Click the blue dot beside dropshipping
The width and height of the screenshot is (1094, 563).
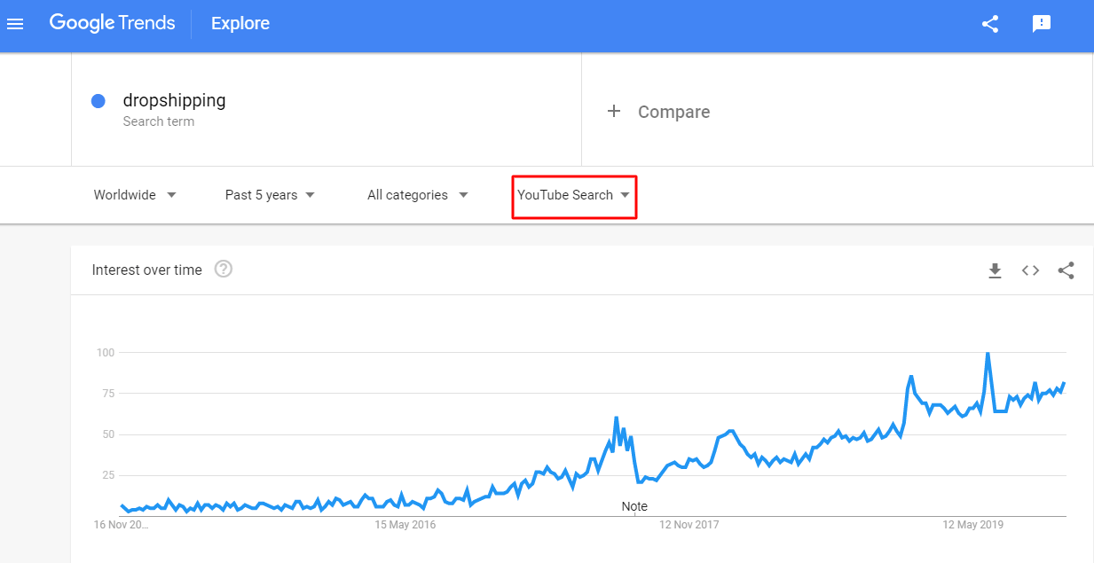[98, 101]
